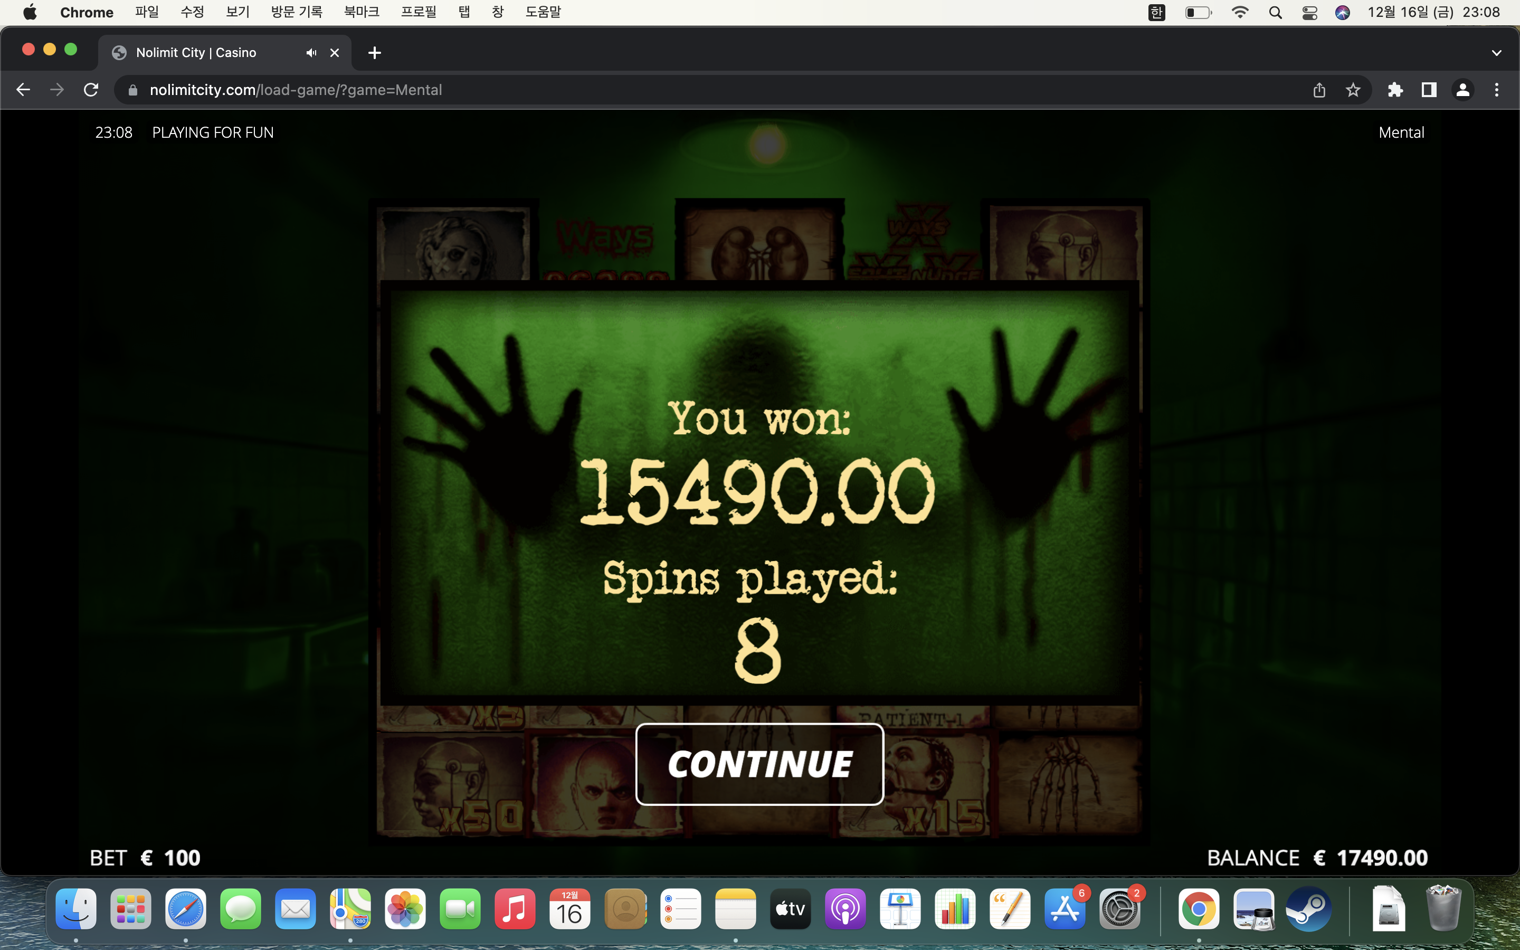
Task: Open the date and time notification panel
Action: [x=1433, y=12]
